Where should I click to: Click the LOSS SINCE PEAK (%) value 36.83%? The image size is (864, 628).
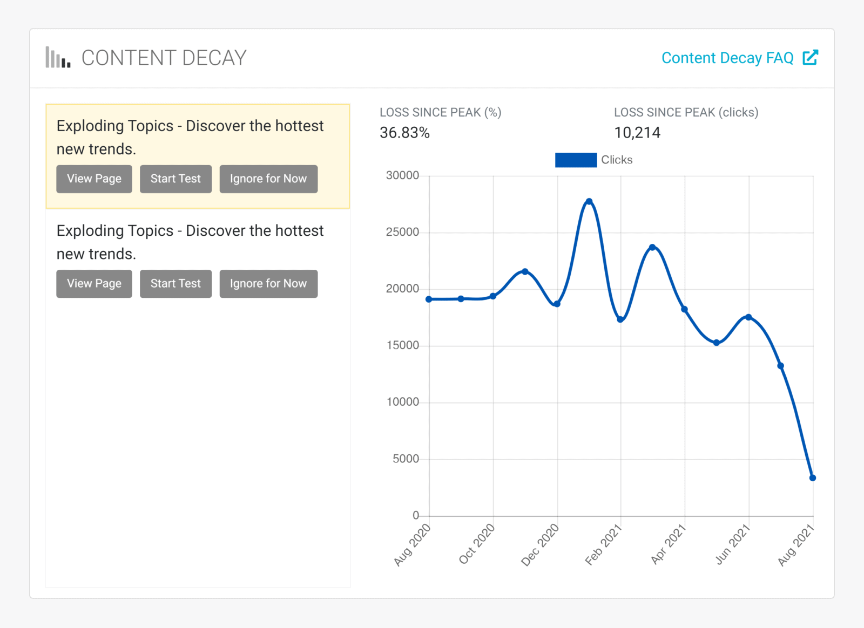point(404,133)
